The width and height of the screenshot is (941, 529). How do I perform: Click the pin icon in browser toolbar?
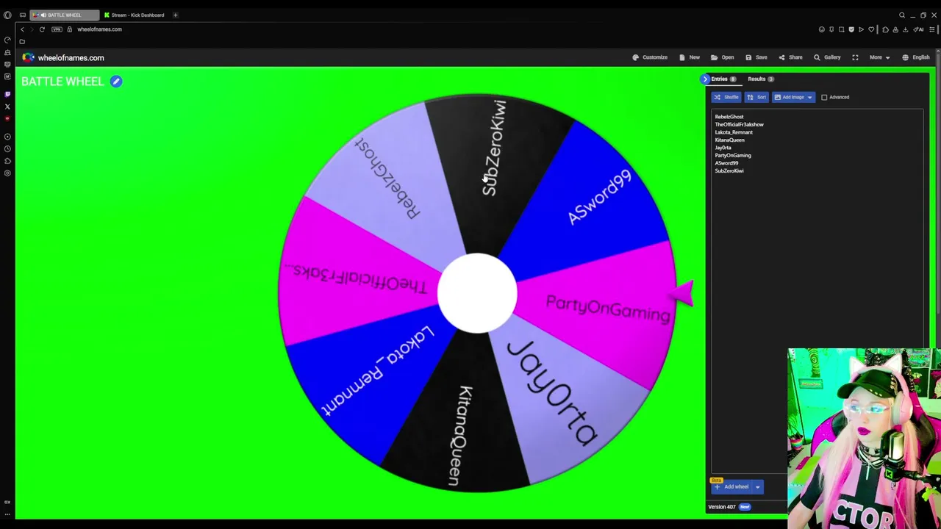coord(831,29)
